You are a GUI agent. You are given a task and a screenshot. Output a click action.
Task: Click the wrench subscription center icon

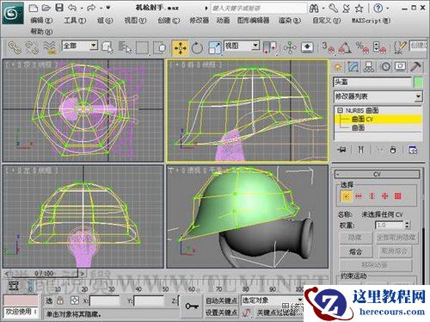click(334, 8)
